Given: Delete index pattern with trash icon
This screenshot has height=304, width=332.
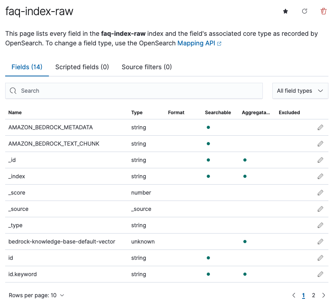Looking at the screenshot, I should click(x=323, y=11).
